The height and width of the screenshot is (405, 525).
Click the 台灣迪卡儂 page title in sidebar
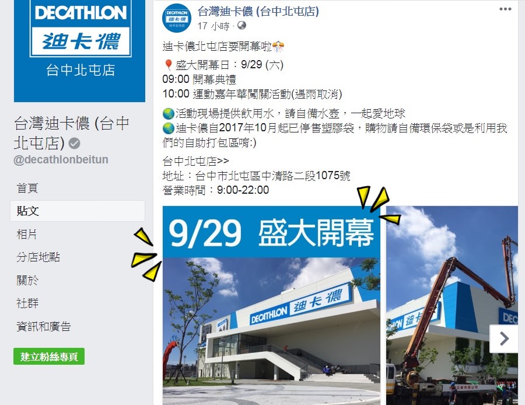point(72,133)
